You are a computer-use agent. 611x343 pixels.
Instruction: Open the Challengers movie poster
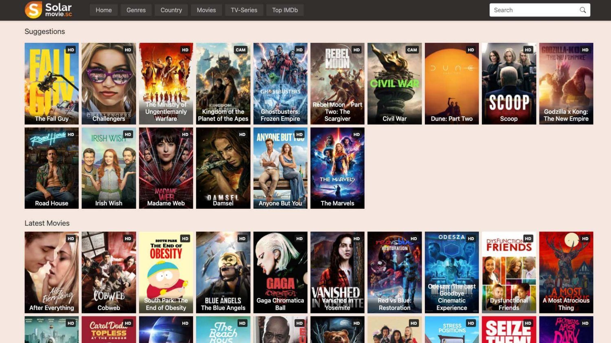tap(109, 83)
